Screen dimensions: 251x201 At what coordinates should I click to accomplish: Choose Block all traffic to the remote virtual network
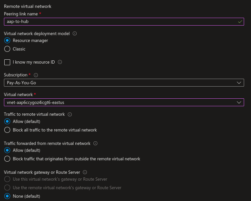point(7,130)
